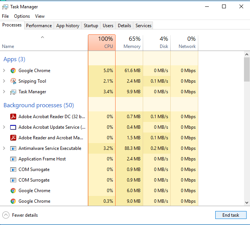Click Chrome icon in the 9.0 MB row
Image resolution: width=250 pixels, height=225 pixels.
(x=13, y=201)
